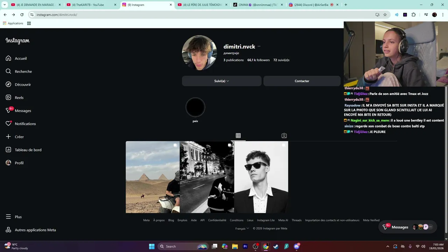The height and width of the screenshot is (252, 448).
Task: Open the Meta Verified footer link
Action: tap(371, 220)
